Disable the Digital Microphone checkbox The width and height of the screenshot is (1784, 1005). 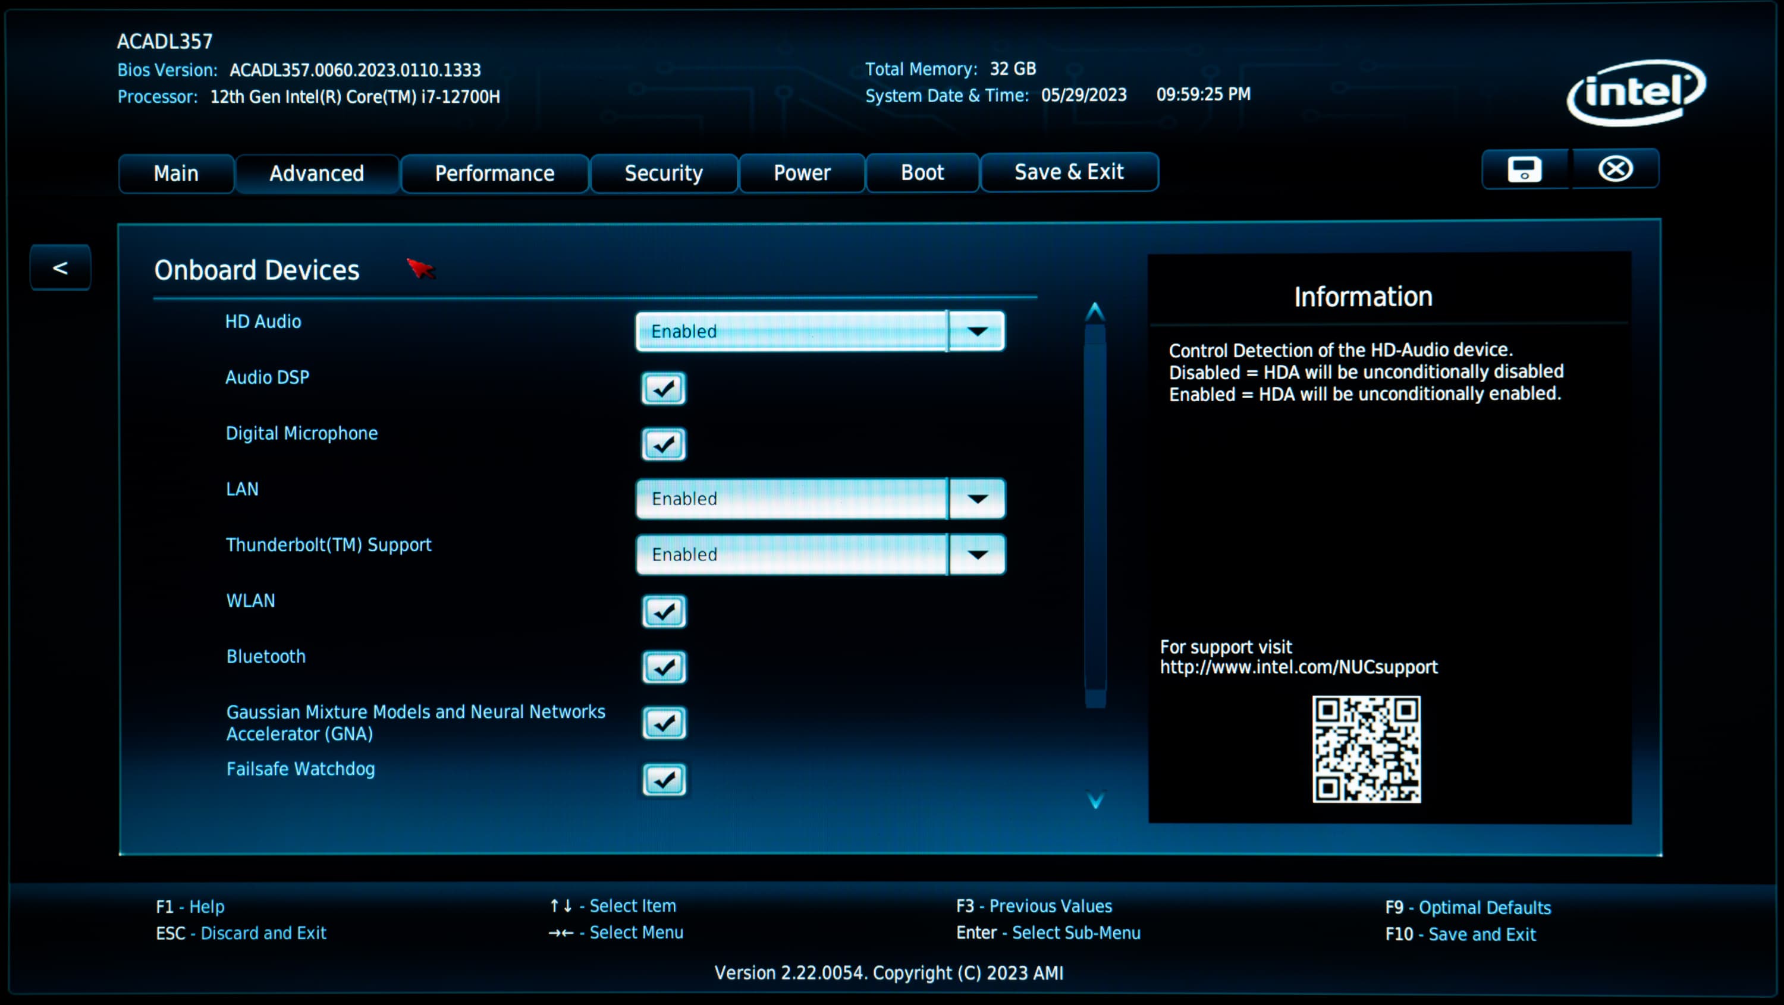pyautogui.click(x=664, y=445)
